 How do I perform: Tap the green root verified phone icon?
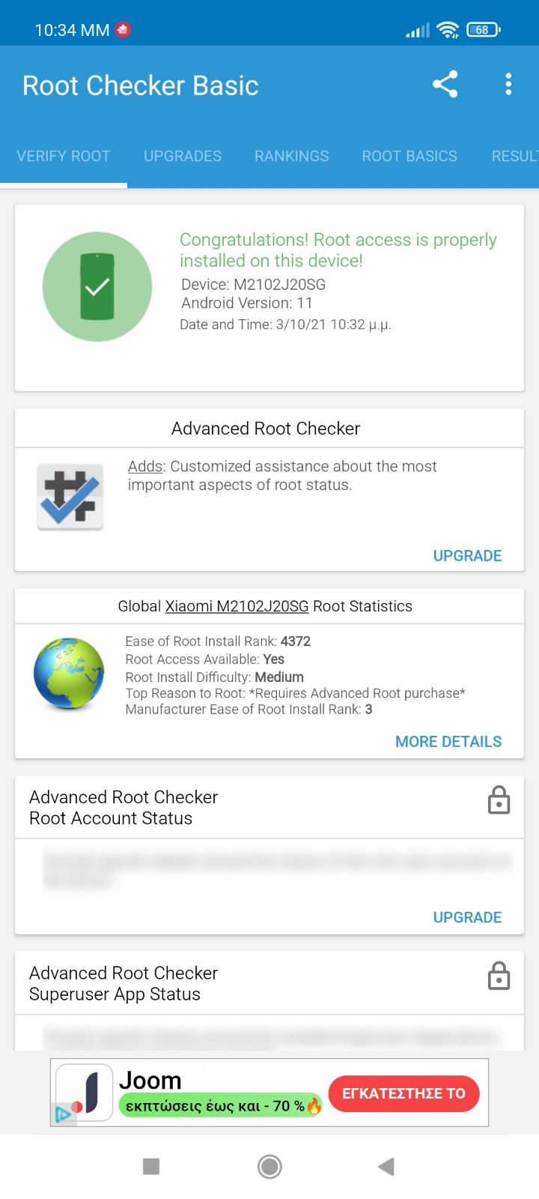[97, 287]
